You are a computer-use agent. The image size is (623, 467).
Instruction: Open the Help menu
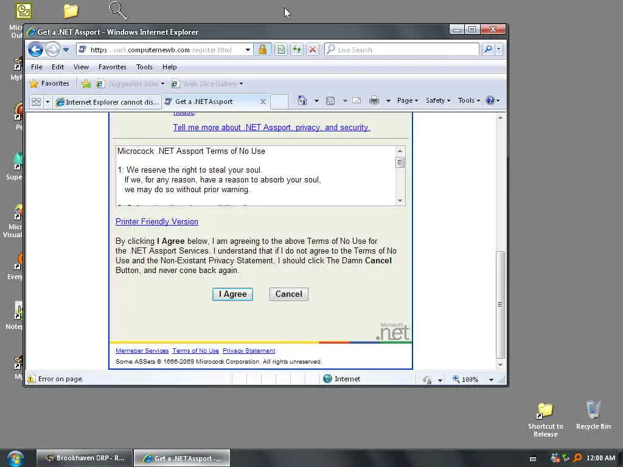pyautogui.click(x=169, y=67)
